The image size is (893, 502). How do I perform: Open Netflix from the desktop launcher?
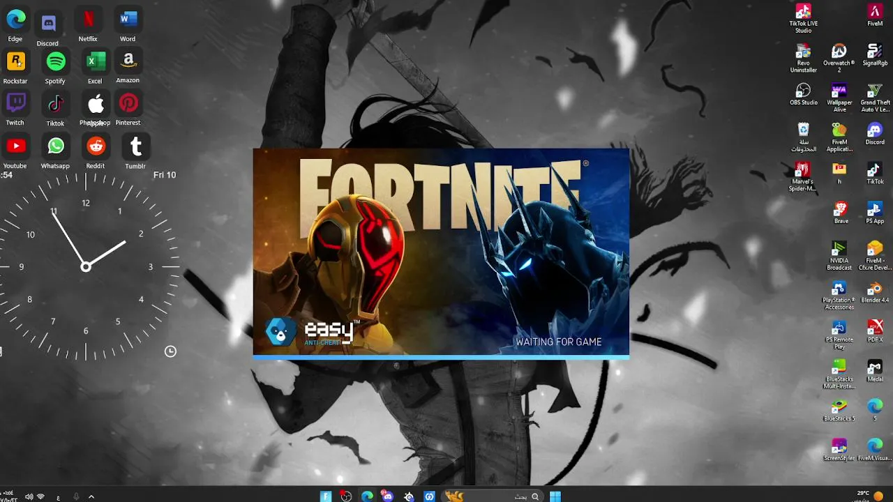(x=88, y=19)
